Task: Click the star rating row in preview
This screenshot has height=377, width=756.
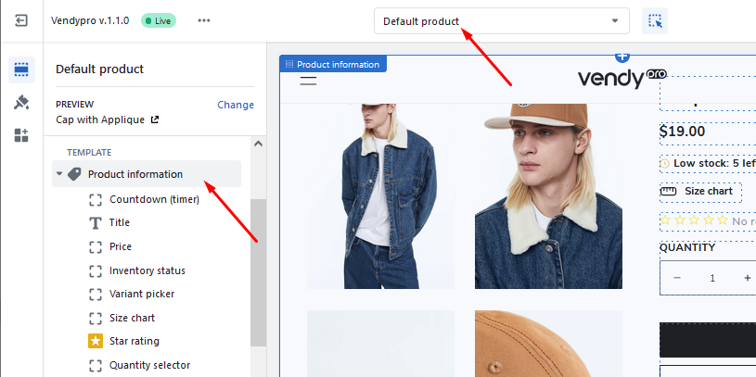Action: click(708, 221)
